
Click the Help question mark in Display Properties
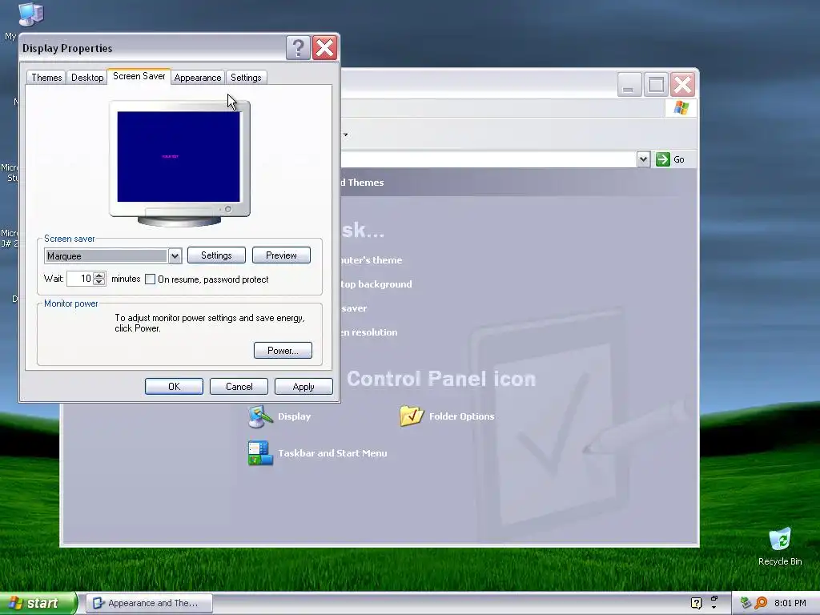[298, 48]
